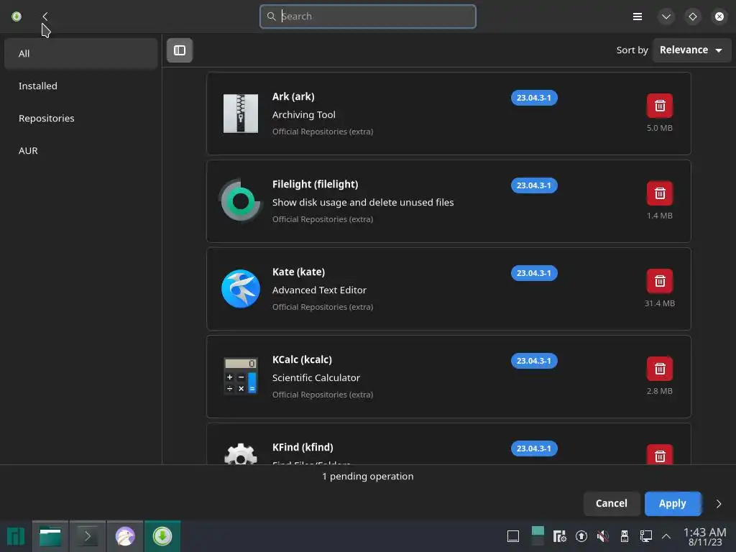Screen dimensions: 736x552
Task: Select the KFind version badge
Action: click(534, 448)
